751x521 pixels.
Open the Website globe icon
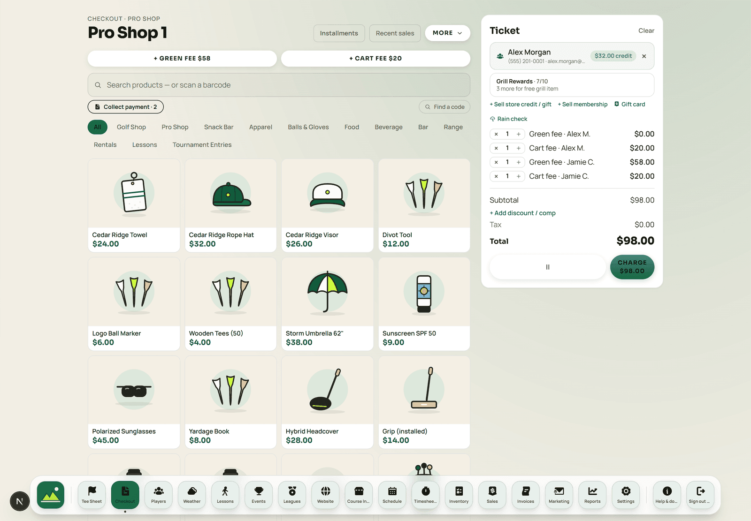pyautogui.click(x=325, y=495)
